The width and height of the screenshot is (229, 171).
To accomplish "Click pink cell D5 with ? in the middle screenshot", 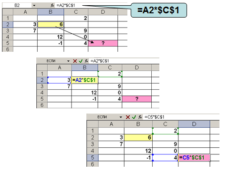I will (137, 99).
